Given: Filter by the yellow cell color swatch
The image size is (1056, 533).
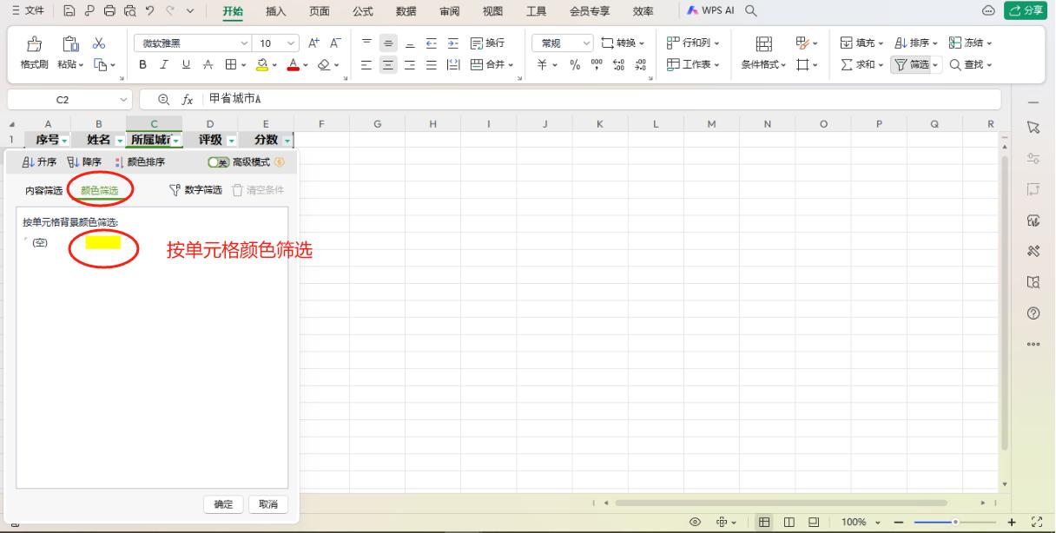Looking at the screenshot, I should coord(102,243).
